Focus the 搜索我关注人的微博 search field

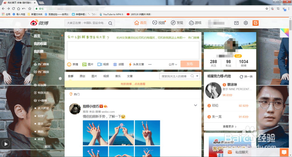175,76
